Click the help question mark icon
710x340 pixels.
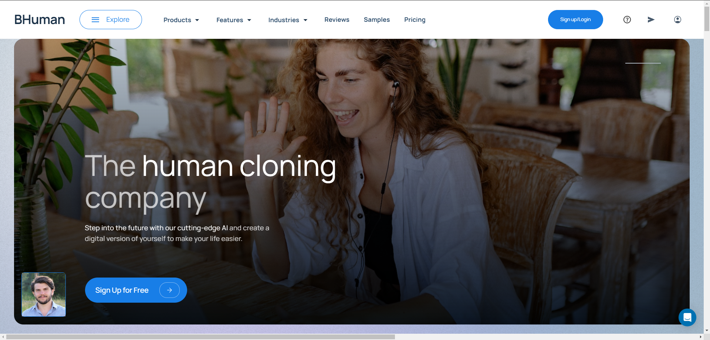coord(627,20)
